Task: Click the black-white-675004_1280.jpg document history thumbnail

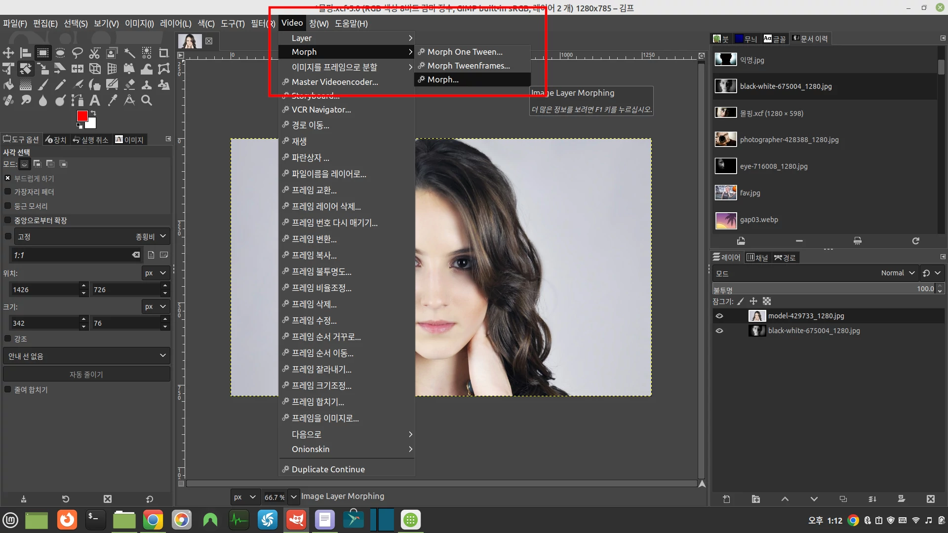Action: pyautogui.click(x=725, y=86)
